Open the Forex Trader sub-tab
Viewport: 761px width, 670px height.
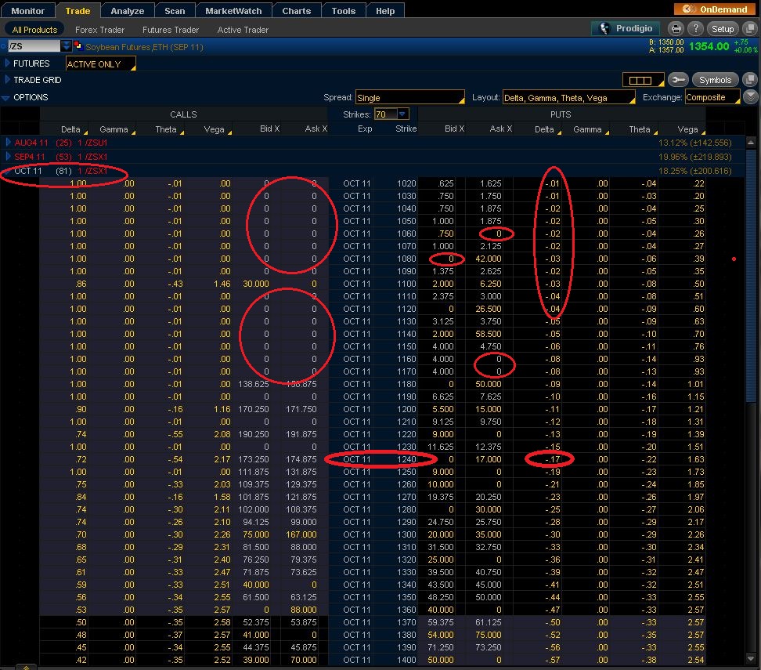99,30
